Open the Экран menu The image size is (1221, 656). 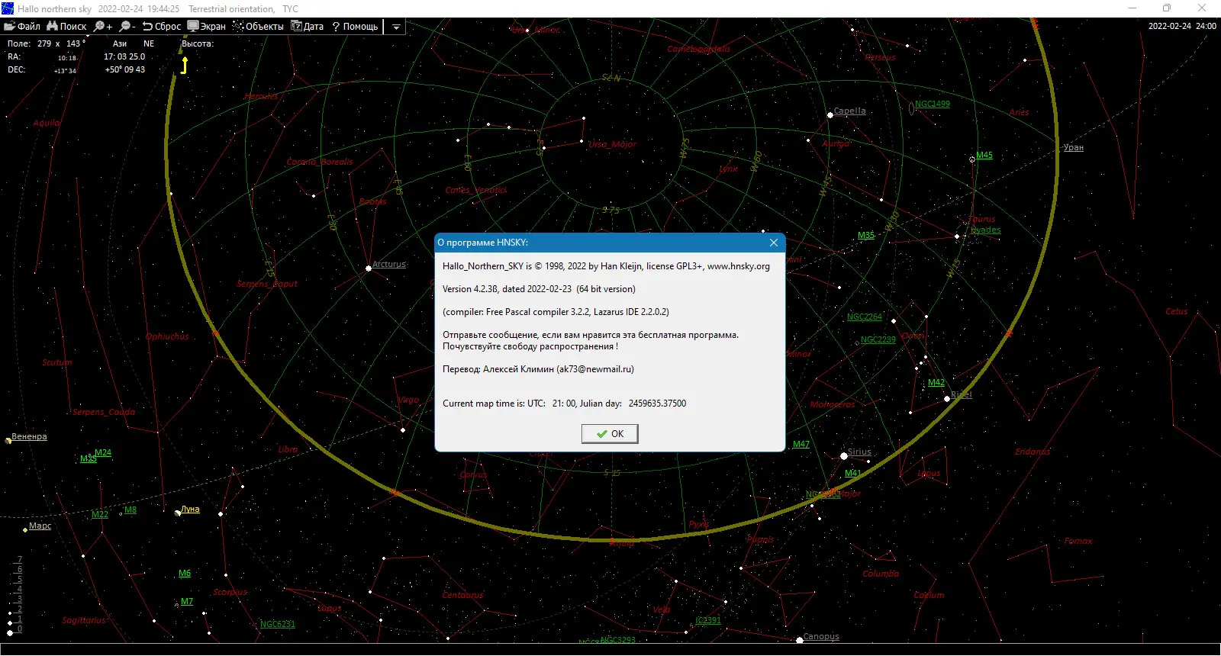(207, 27)
